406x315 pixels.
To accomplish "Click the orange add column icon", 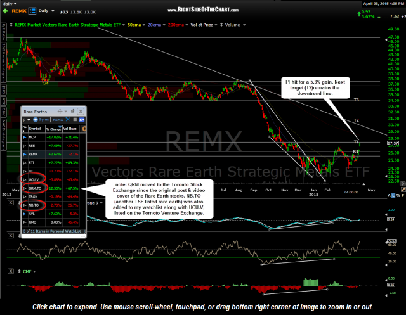I will click(x=84, y=129).
